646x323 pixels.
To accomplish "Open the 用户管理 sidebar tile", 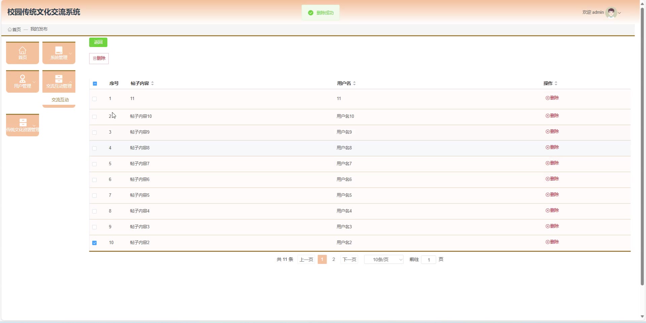I will [23, 81].
